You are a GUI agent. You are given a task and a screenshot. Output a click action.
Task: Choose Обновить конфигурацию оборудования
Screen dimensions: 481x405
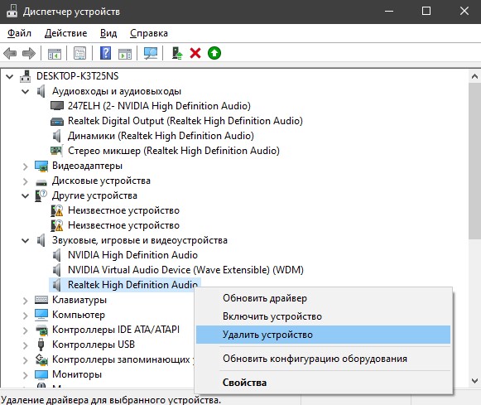tap(324, 359)
